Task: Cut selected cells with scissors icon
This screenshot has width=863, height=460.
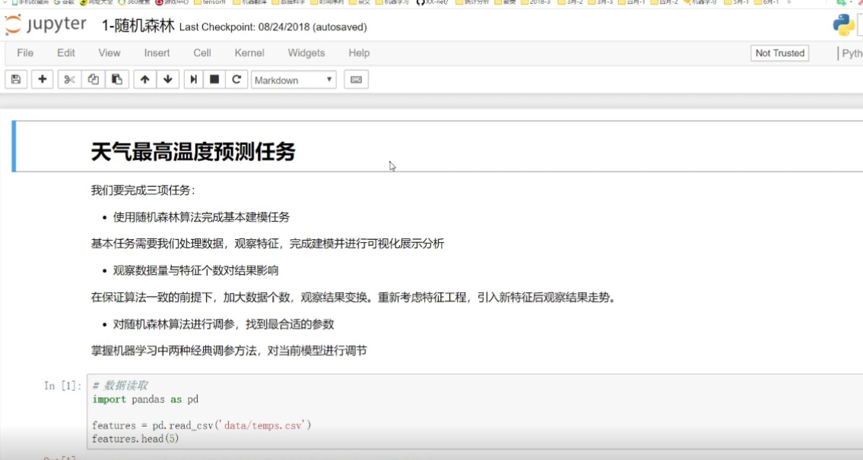Action: [69, 80]
